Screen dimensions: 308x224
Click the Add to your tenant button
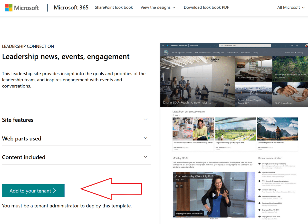(x=33, y=191)
